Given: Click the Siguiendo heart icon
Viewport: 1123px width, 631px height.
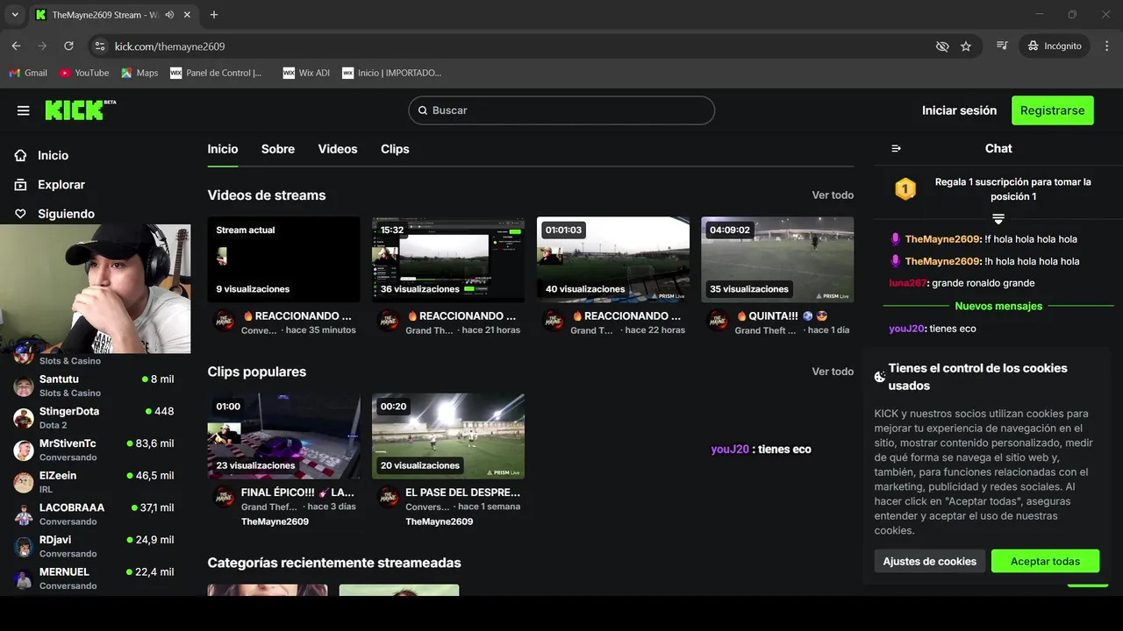Looking at the screenshot, I should click(21, 214).
